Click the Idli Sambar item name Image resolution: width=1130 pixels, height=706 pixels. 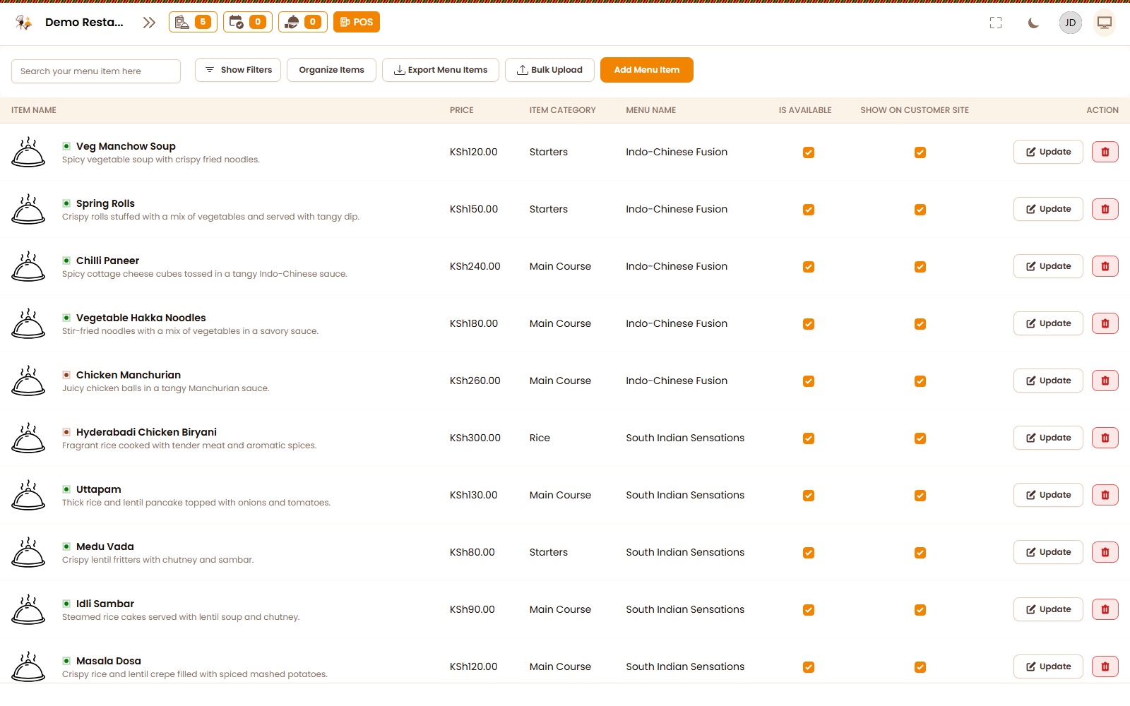tap(105, 604)
